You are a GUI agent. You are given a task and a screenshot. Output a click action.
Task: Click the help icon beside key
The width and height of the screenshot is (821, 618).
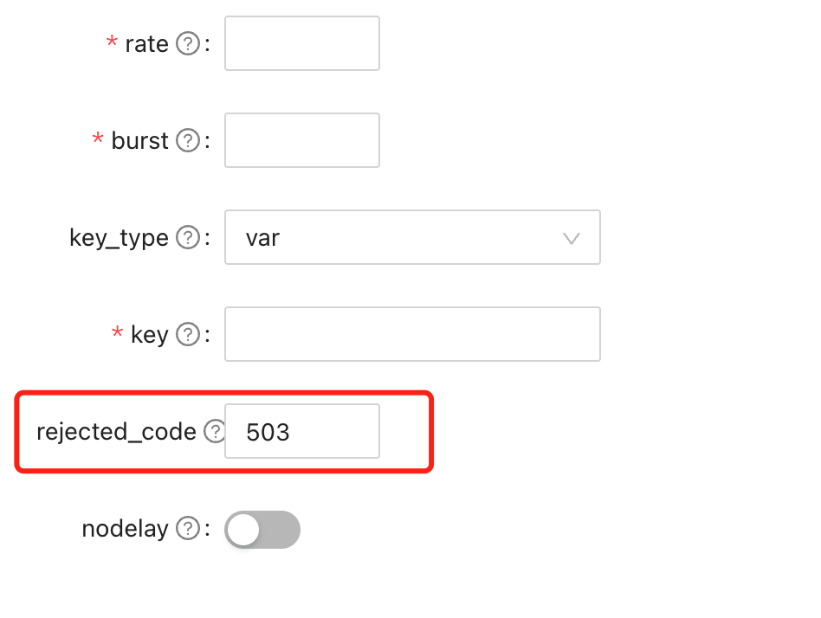tap(188, 334)
